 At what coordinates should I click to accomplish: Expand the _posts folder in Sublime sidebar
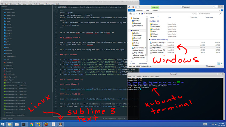coord(5,36)
